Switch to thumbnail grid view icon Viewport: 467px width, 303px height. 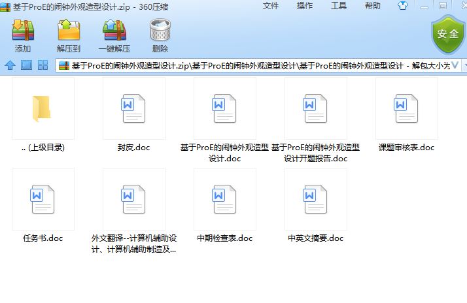click(43, 65)
